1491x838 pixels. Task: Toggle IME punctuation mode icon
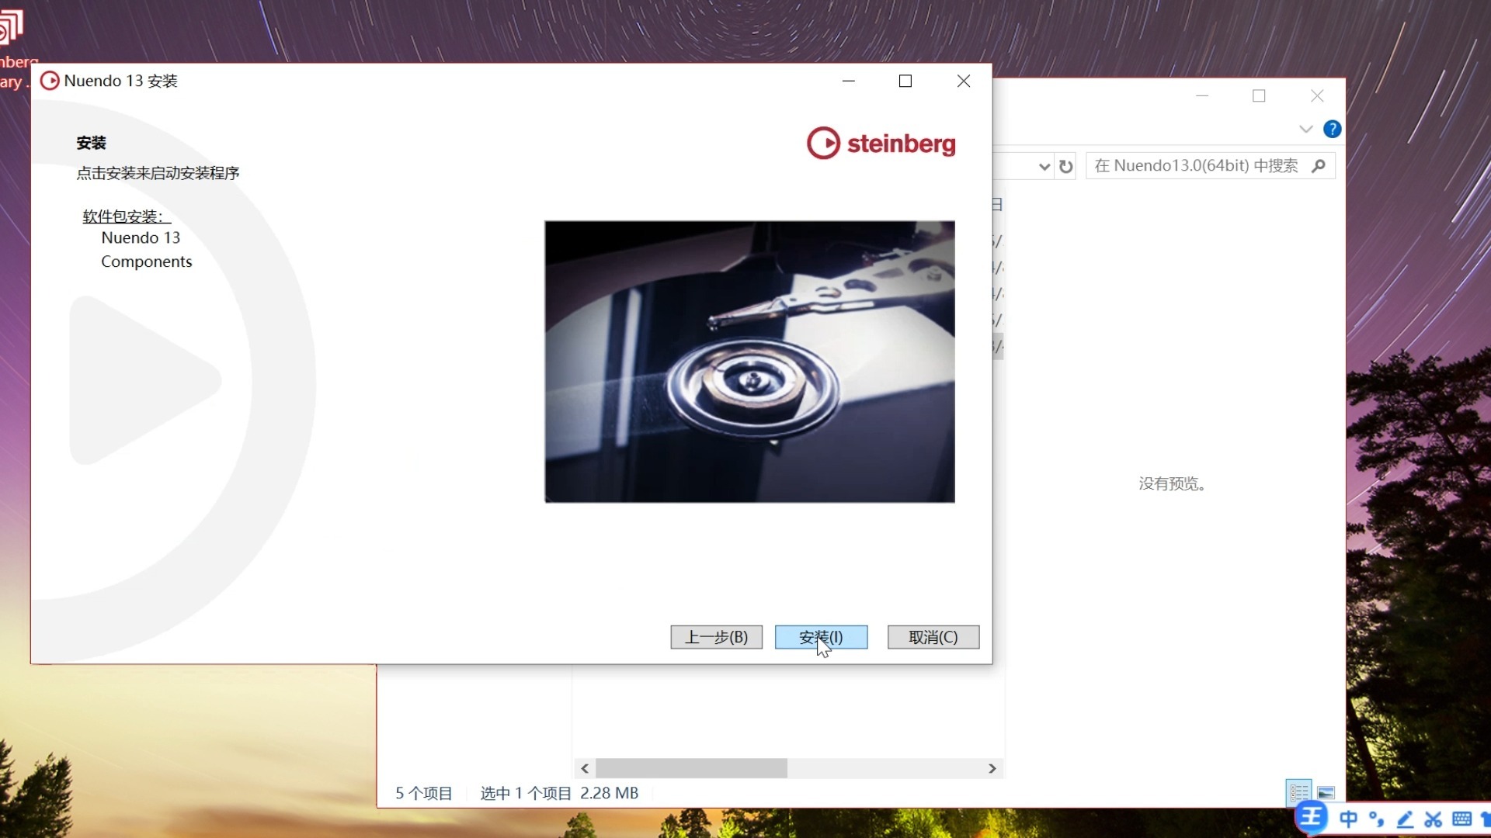1376,819
